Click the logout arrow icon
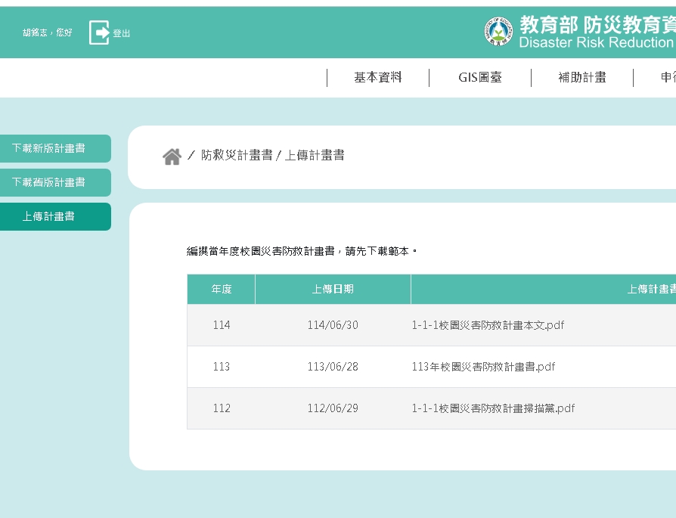 [x=99, y=33]
